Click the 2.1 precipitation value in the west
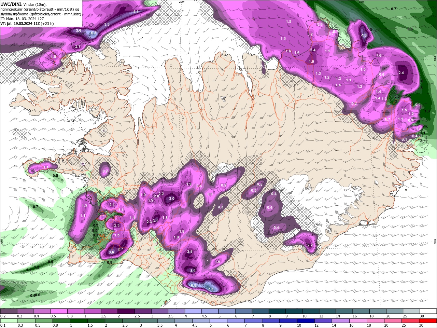 pyautogui.click(x=112, y=205)
